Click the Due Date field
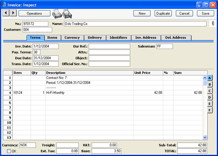This screenshot has height=156, width=218. pyautogui.click(x=45, y=58)
